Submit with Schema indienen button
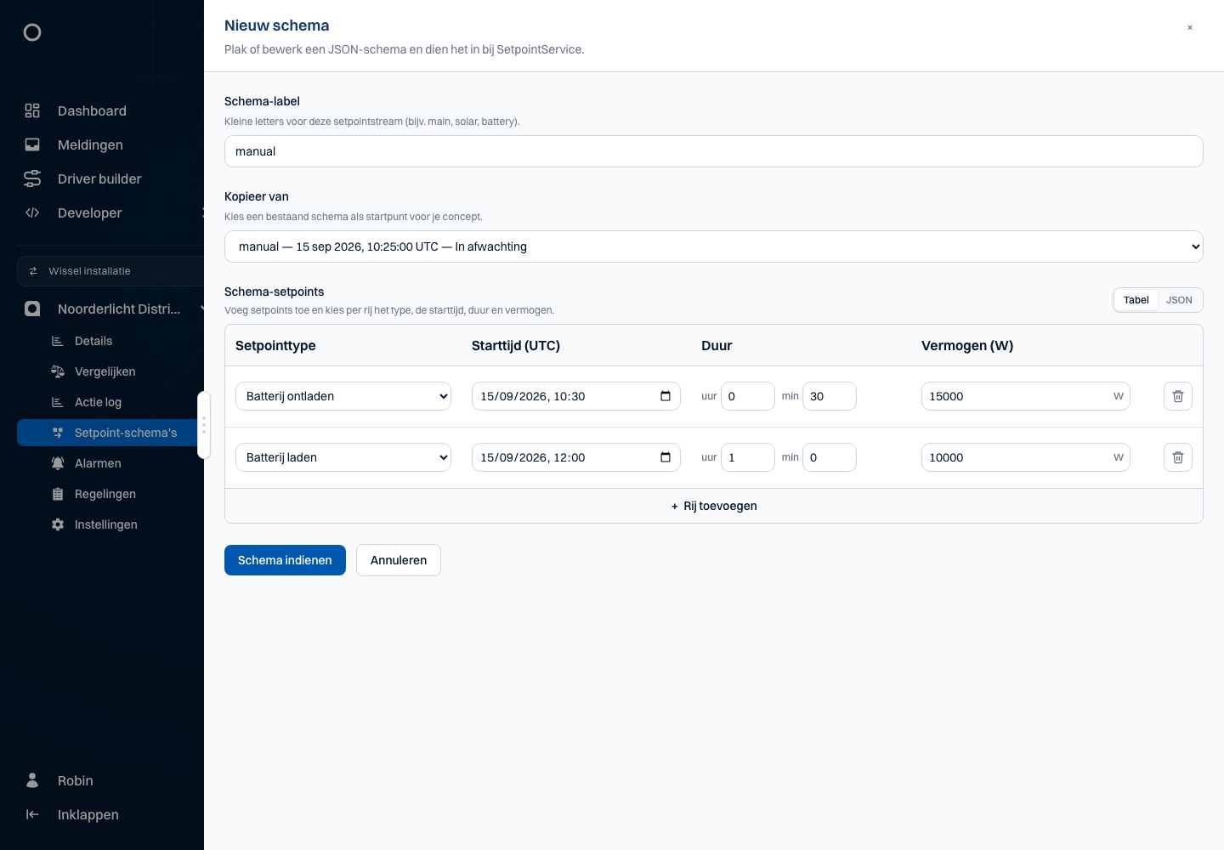The image size is (1224, 850). click(x=285, y=560)
